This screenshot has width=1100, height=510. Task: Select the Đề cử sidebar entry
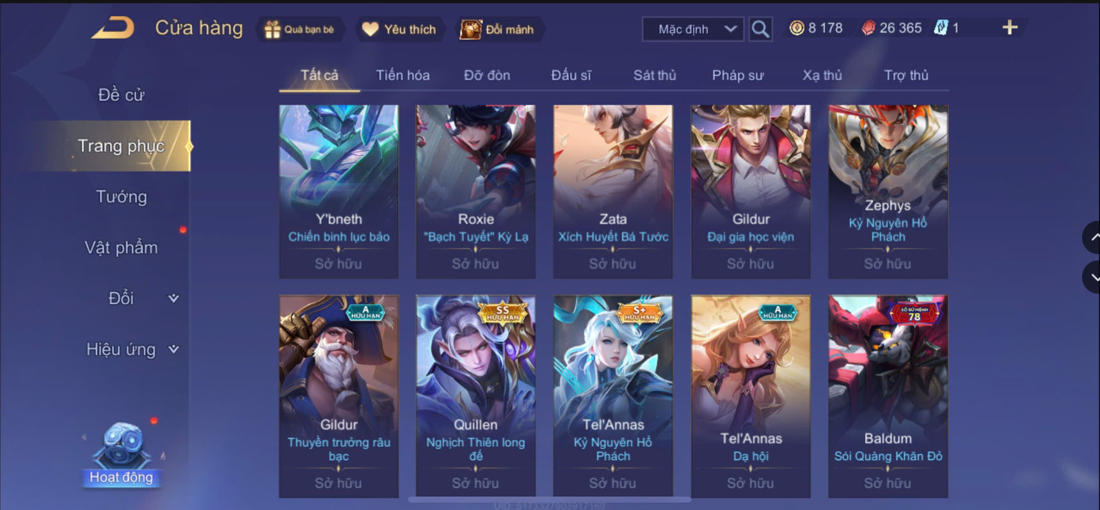[122, 95]
